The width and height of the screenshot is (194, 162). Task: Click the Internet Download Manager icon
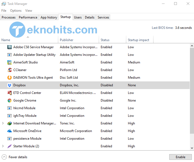[x=10, y=123]
